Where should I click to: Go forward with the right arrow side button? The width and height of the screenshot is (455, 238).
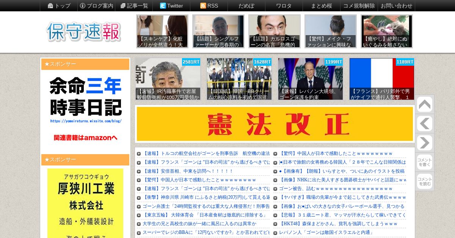pos(425,143)
